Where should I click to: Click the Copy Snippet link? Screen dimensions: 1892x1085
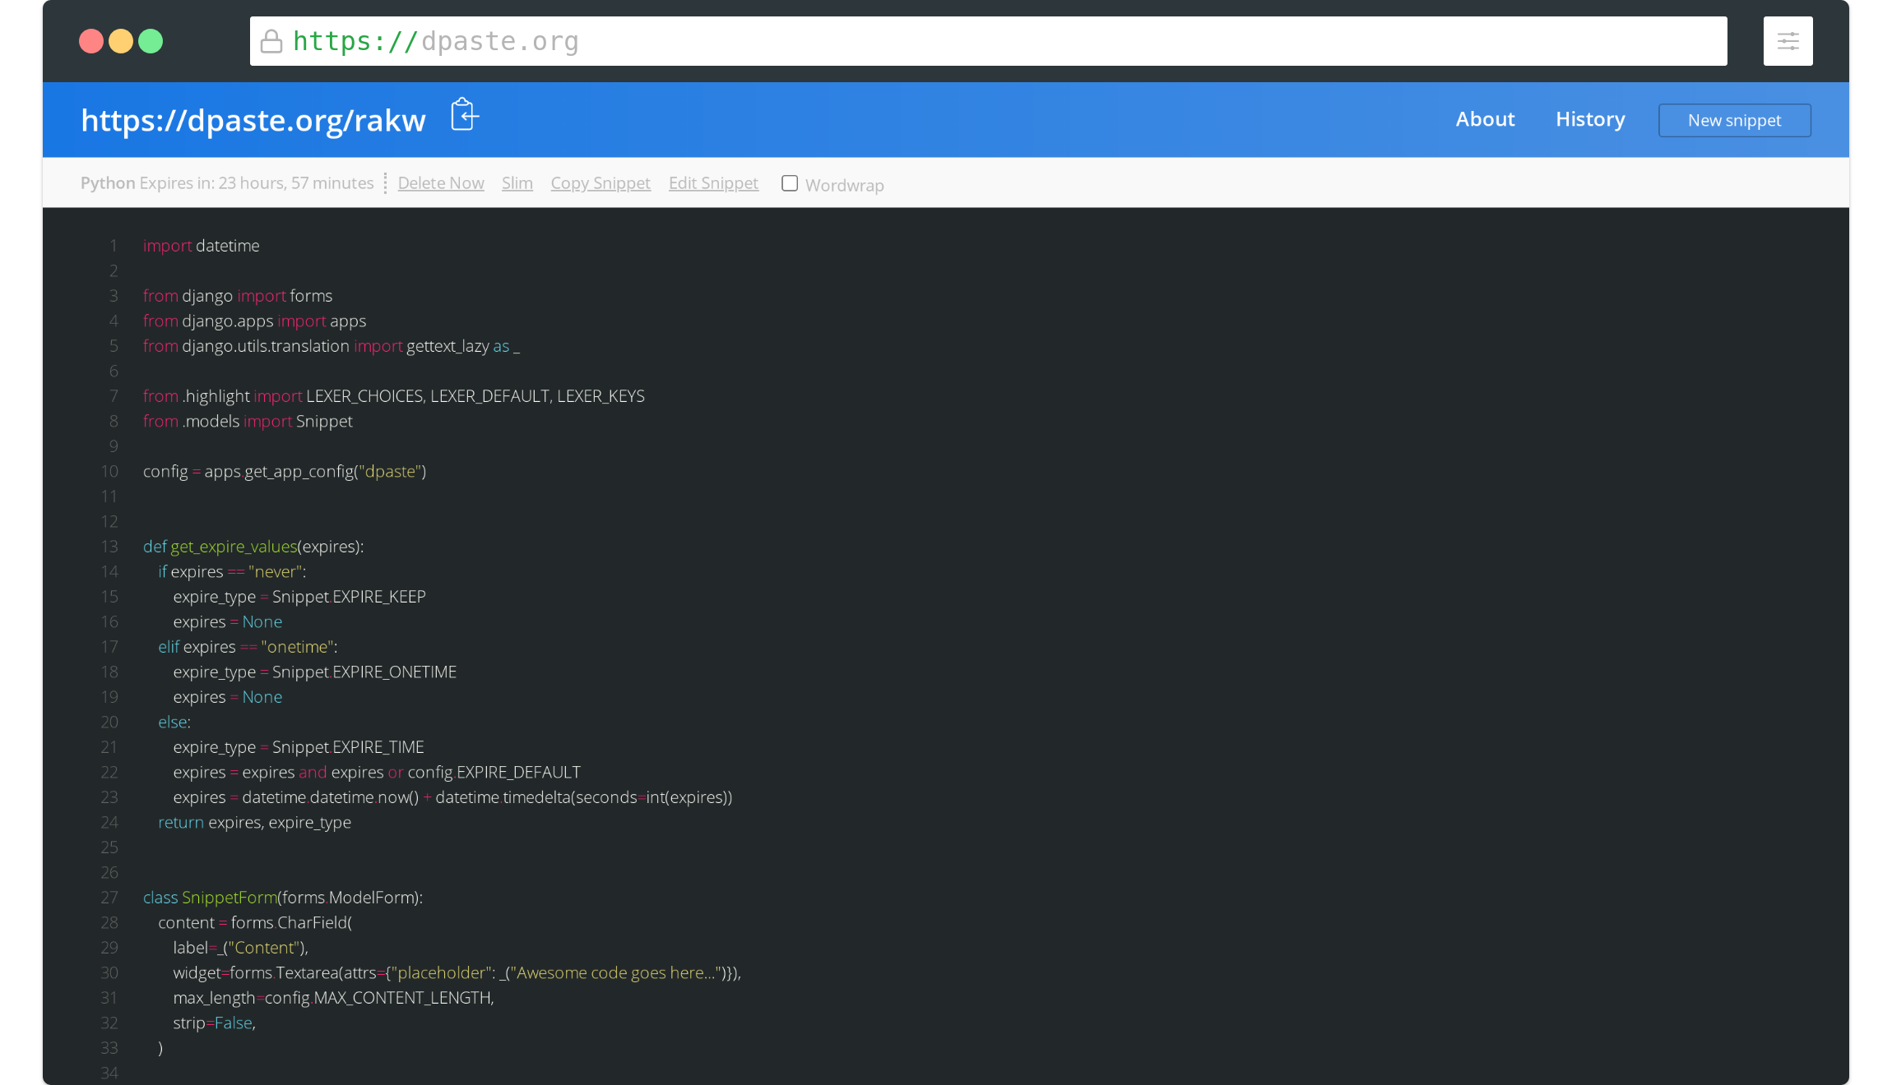point(601,183)
